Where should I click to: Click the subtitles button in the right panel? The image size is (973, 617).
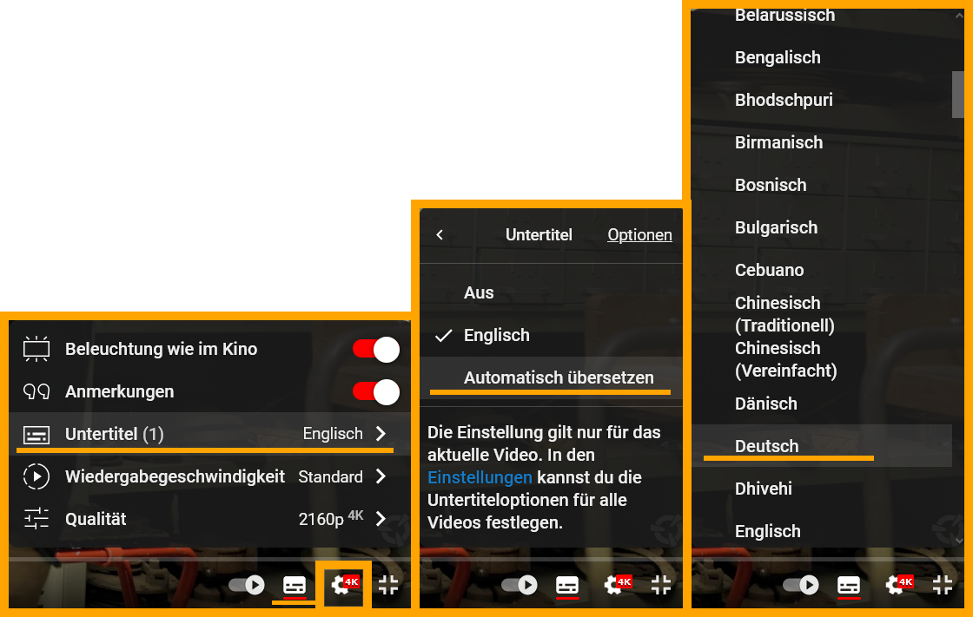pos(849,585)
